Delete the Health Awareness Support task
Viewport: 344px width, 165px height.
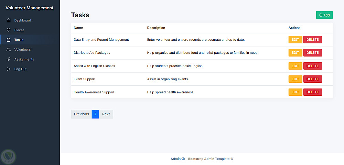coord(312,92)
